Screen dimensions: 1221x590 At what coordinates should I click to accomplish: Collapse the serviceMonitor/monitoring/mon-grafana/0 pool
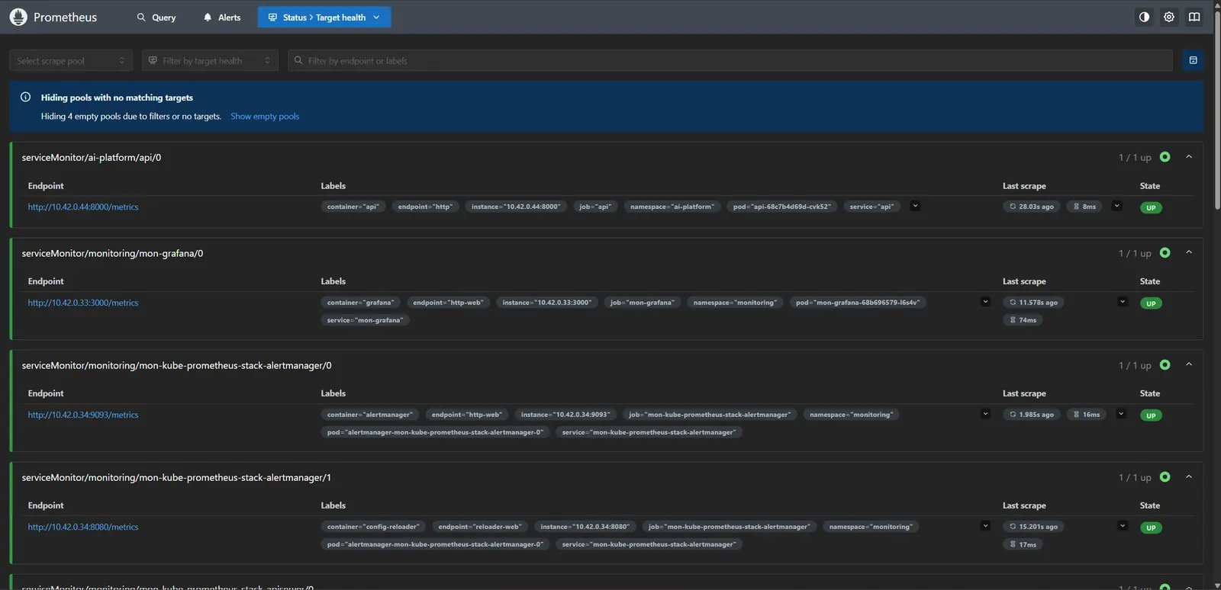1189,252
